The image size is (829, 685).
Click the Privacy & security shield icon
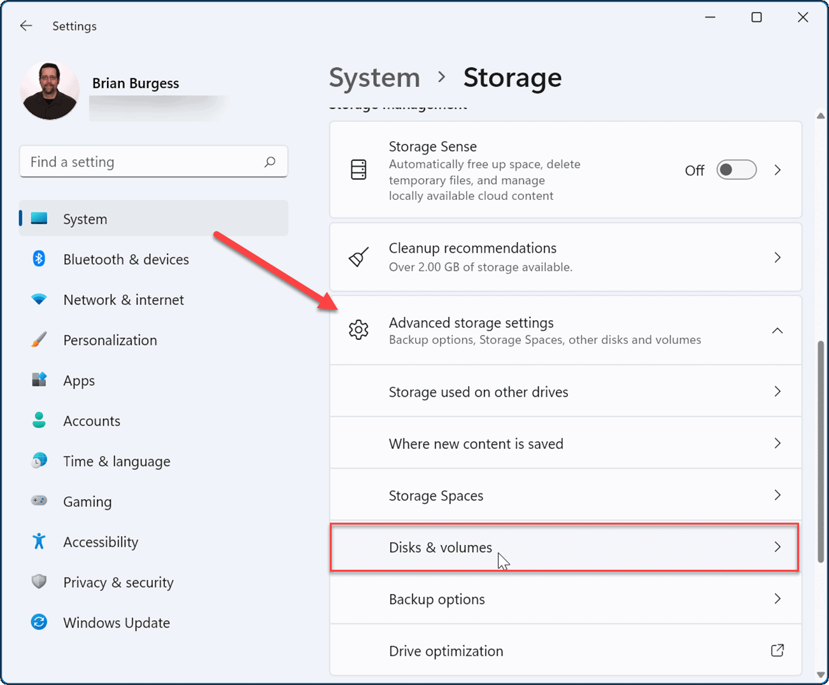(39, 582)
